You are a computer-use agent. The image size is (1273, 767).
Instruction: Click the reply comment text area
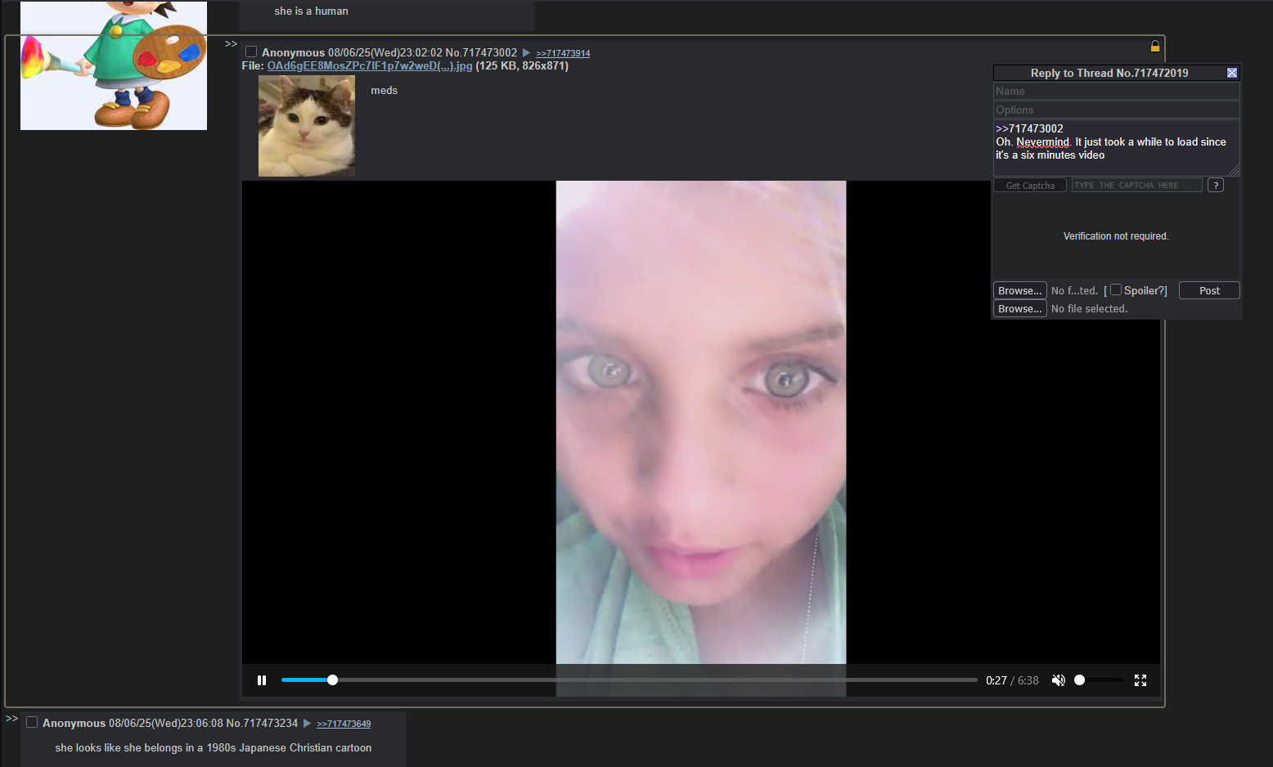point(1117,147)
